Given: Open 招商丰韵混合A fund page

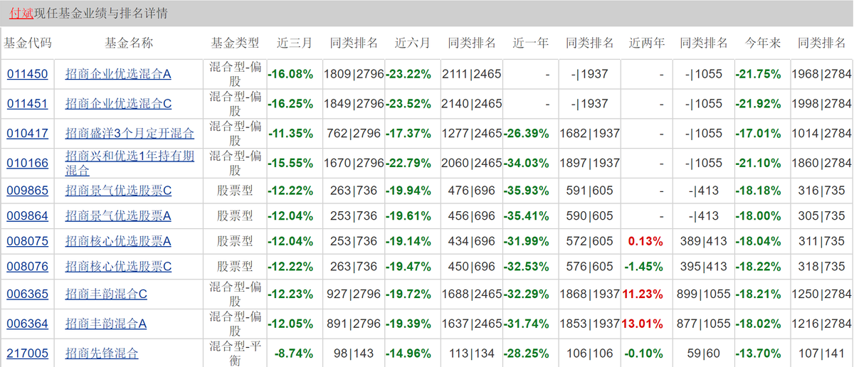Looking at the screenshot, I should pos(106,324).
